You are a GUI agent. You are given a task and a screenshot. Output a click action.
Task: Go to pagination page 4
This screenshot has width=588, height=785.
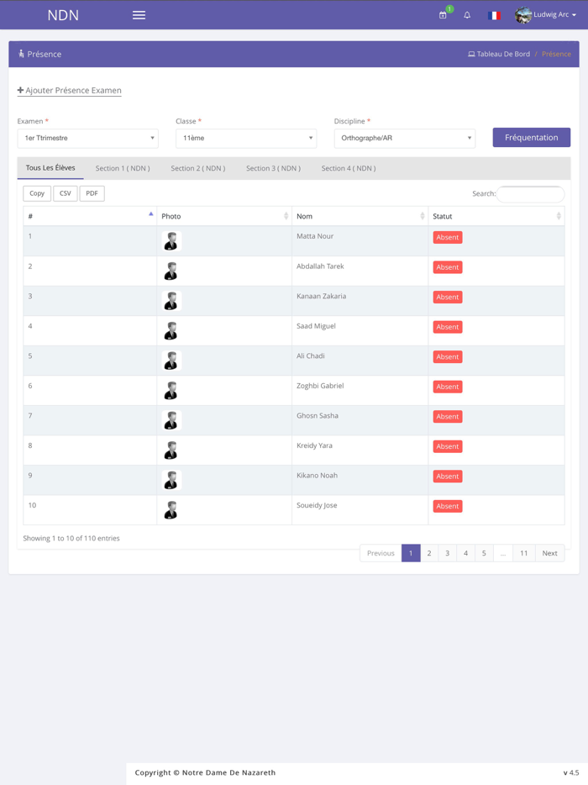pos(465,553)
